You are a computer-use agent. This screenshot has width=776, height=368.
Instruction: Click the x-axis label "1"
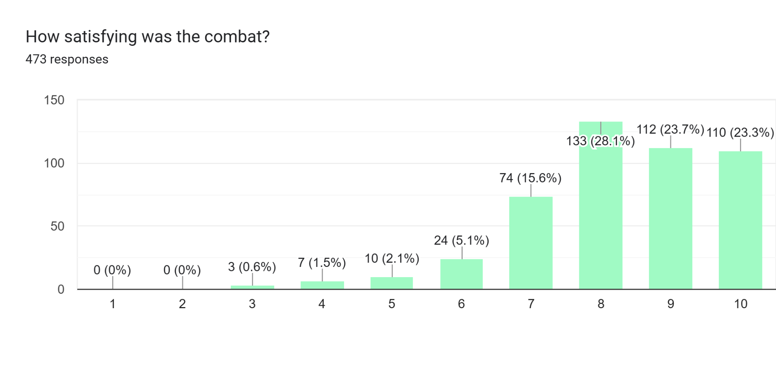pyautogui.click(x=113, y=304)
